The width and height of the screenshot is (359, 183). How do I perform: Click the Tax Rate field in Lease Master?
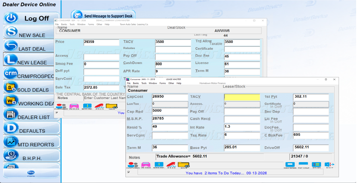(242, 135)
